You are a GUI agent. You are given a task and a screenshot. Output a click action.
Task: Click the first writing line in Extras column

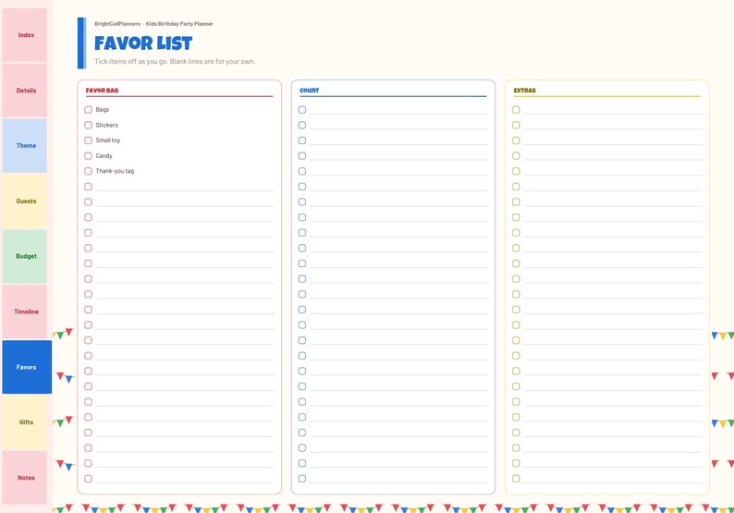(613, 110)
